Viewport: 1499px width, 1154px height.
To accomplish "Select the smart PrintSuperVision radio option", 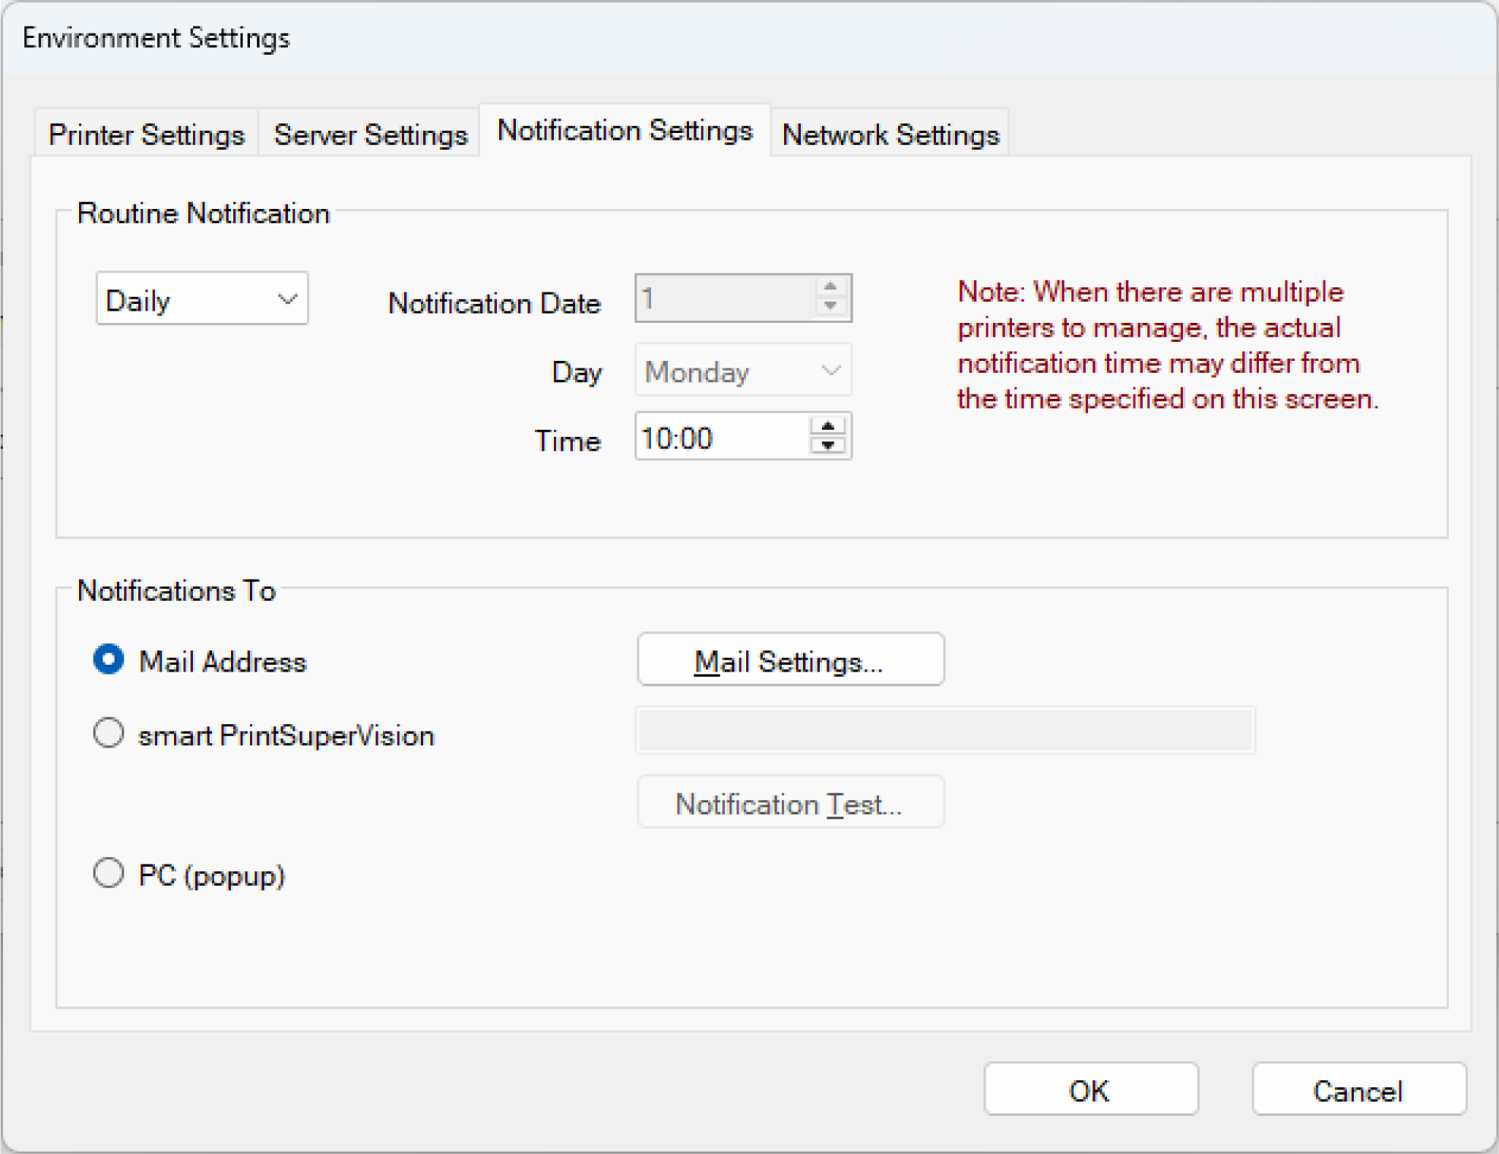I will tap(109, 733).
